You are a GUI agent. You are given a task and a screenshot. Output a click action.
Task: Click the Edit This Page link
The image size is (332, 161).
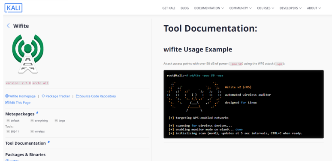pyautogui.click(x=20, y=103)
